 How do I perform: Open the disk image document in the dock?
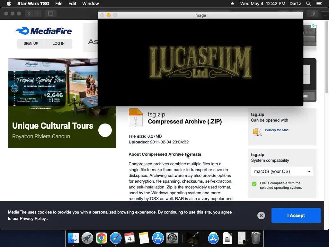point(227,238)
